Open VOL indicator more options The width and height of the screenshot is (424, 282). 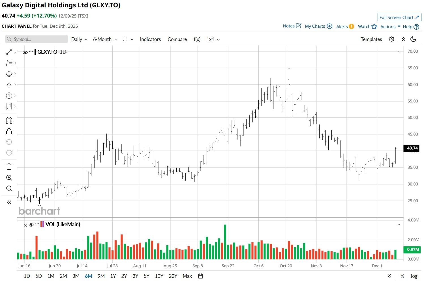(x=37, y=224)
